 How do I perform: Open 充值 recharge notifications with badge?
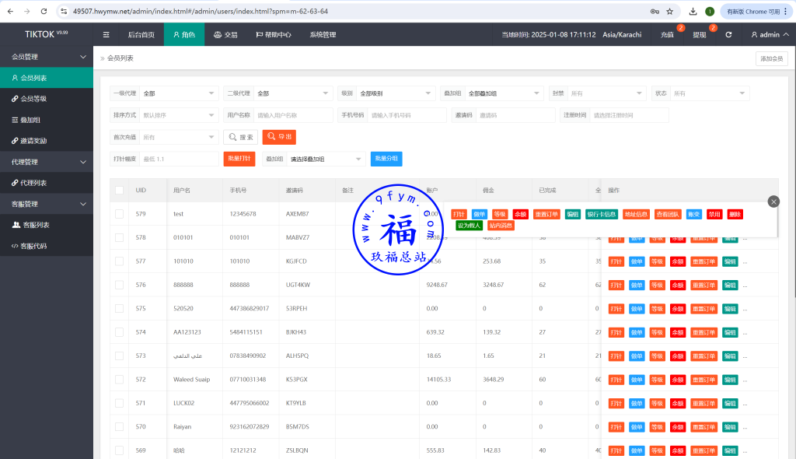(x=668, y=35)
